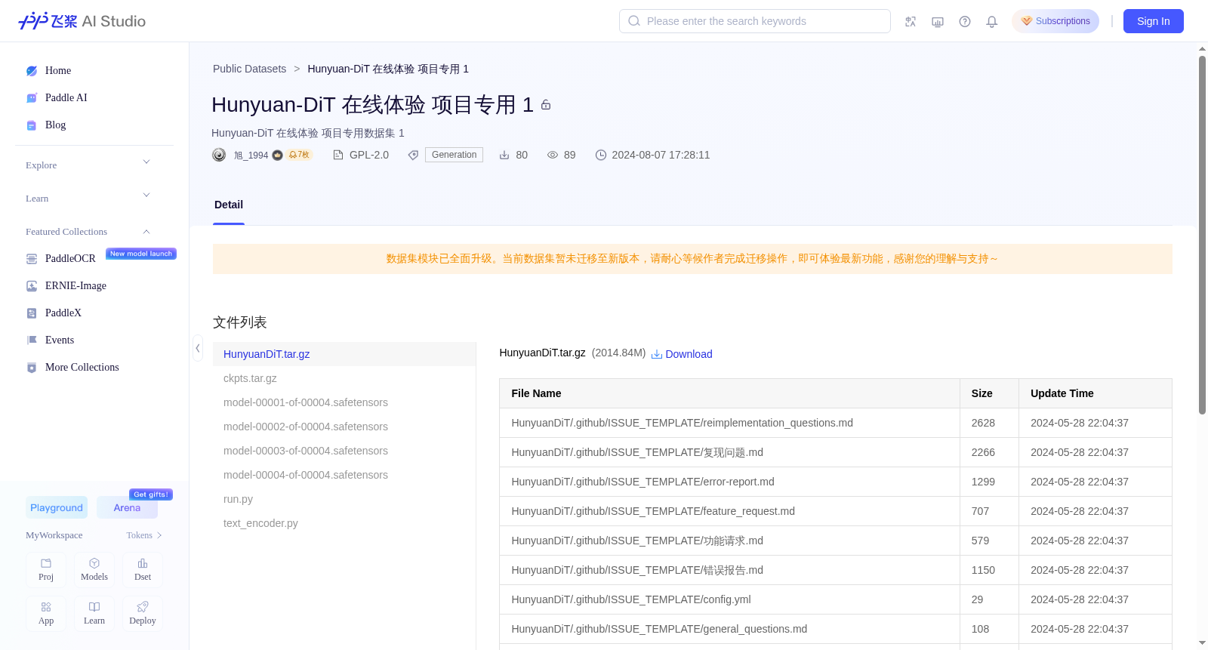
Task: Open notifications bell icon
Action: (x=992, y=22)
